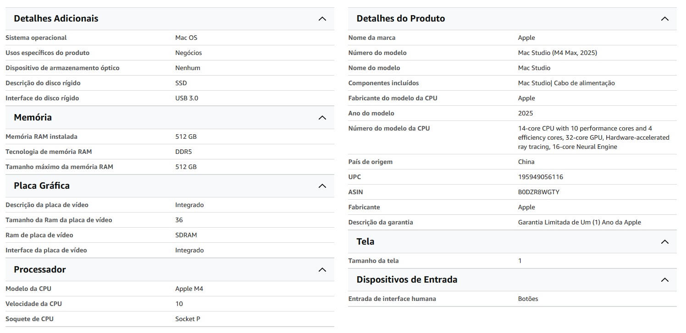This screenshot has height=333, width=686.
Task: Collapse the Processador section via its chevron
Action: pyautogui.click(x=322, y=270)
